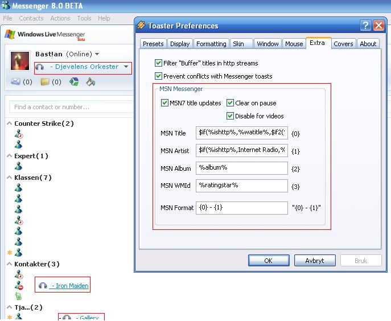This screenshot has height=321, width=391.
Task: Open the Online status dropdown arrow
Action: [97, 54]
